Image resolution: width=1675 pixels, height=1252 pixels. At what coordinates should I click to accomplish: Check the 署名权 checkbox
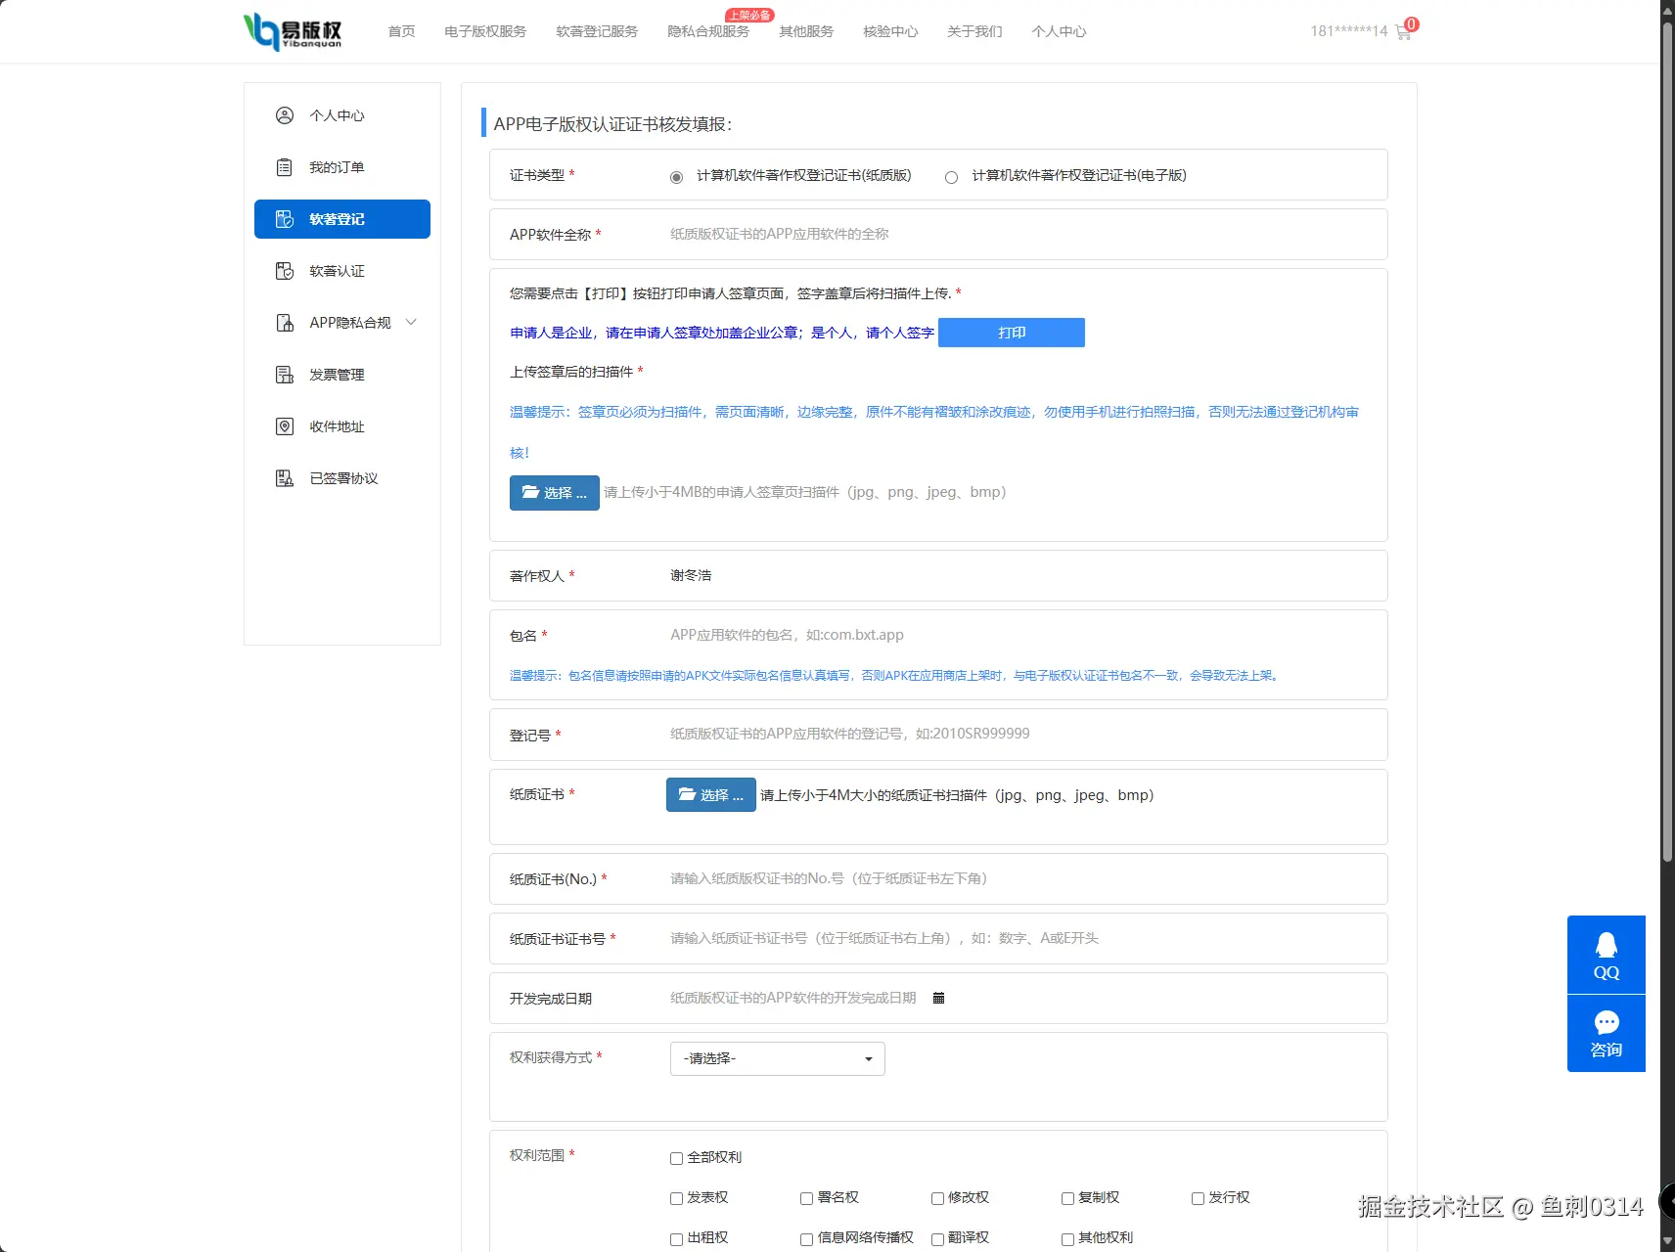[x=806, y=1198]
